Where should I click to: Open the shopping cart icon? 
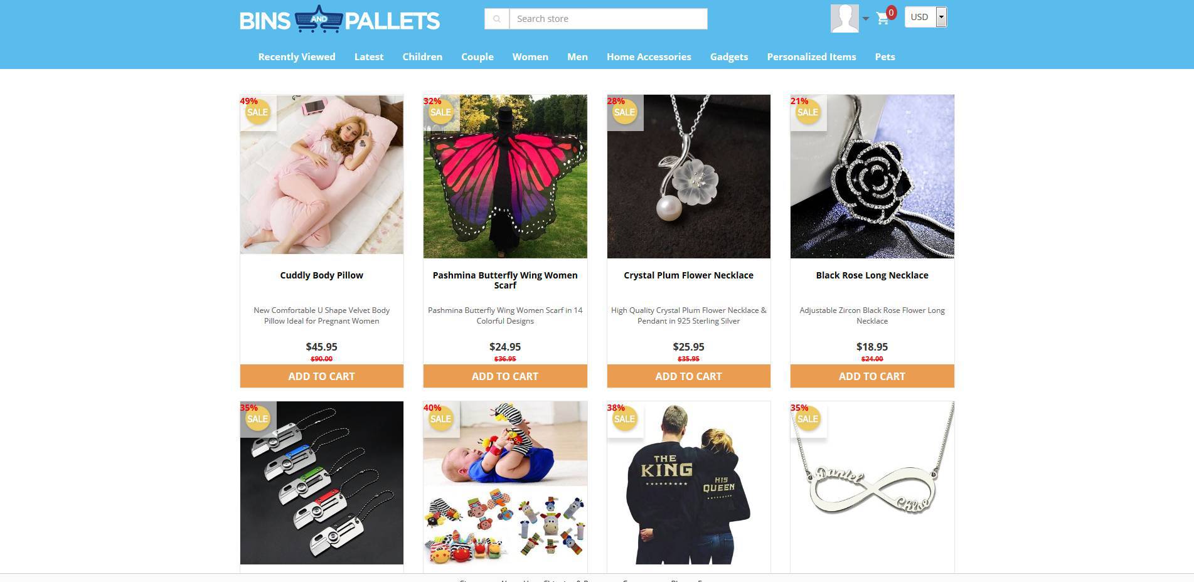point(883,18)
